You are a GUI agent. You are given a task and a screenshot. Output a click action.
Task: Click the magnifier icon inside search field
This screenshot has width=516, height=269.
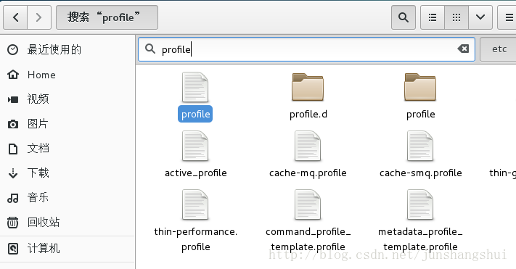point(150,49)
